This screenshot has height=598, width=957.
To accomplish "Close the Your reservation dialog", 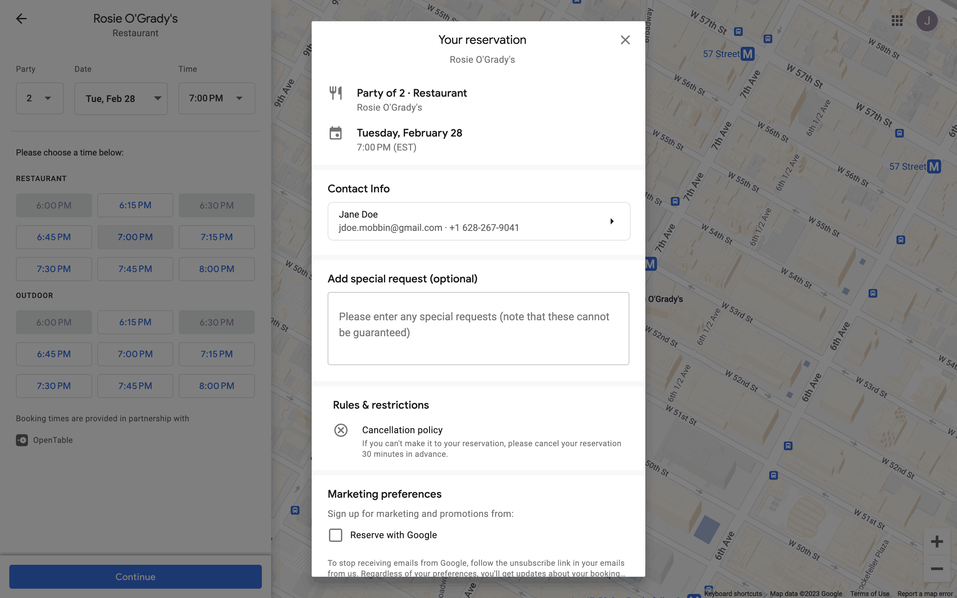I will click(625, 40).
